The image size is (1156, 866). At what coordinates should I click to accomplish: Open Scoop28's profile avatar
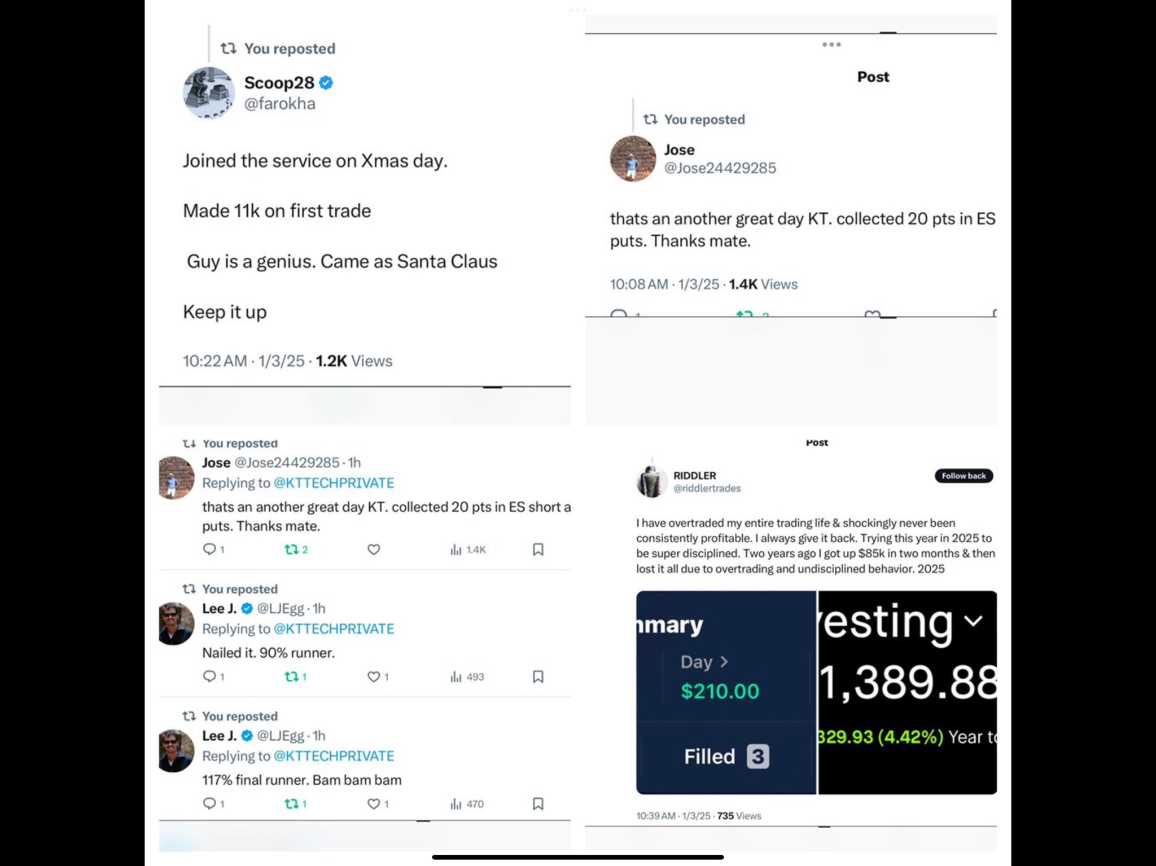[x=209, y=93]
